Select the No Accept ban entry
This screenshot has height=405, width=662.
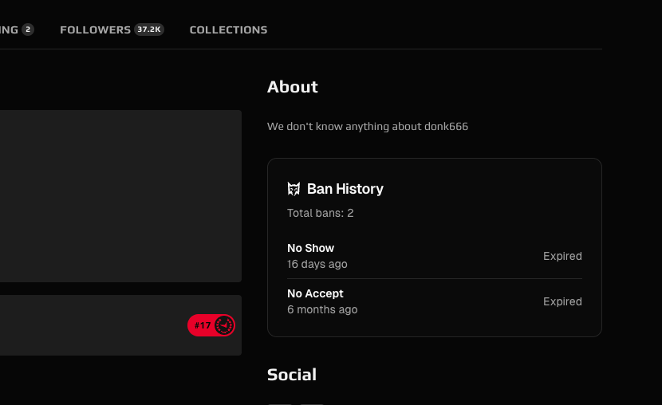point(315,293)
